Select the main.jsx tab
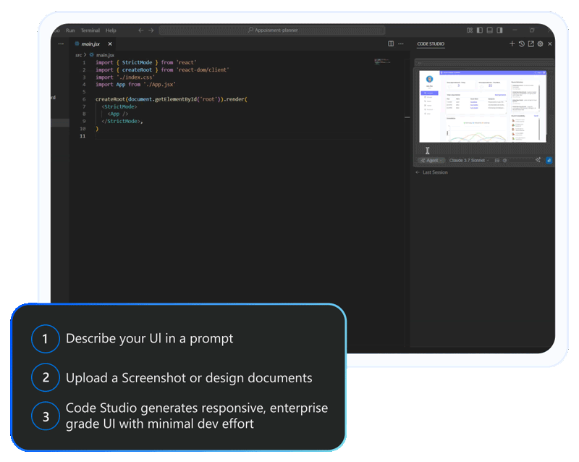 [x=93, y=43]
